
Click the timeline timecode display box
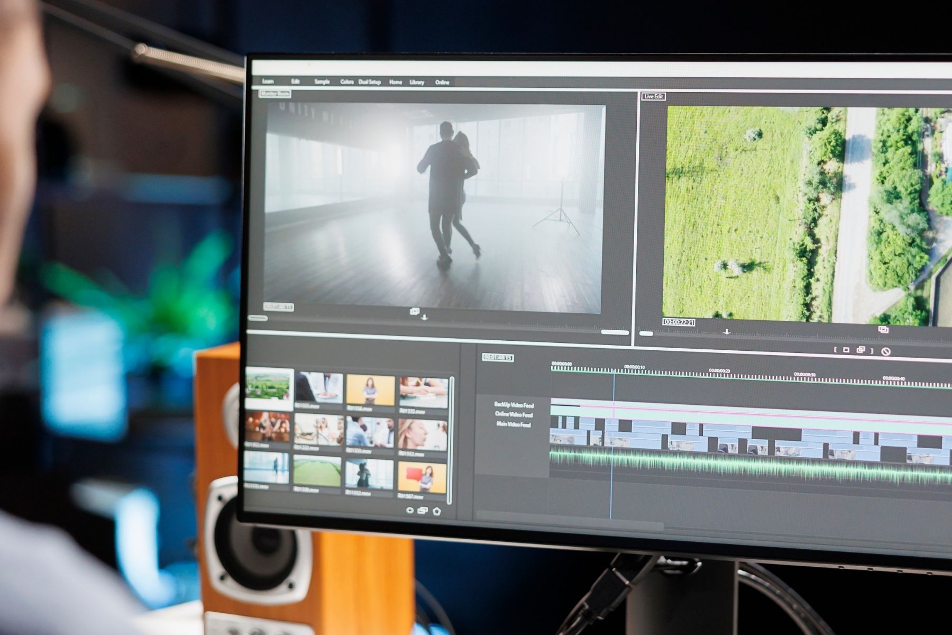tap(498, 357)
